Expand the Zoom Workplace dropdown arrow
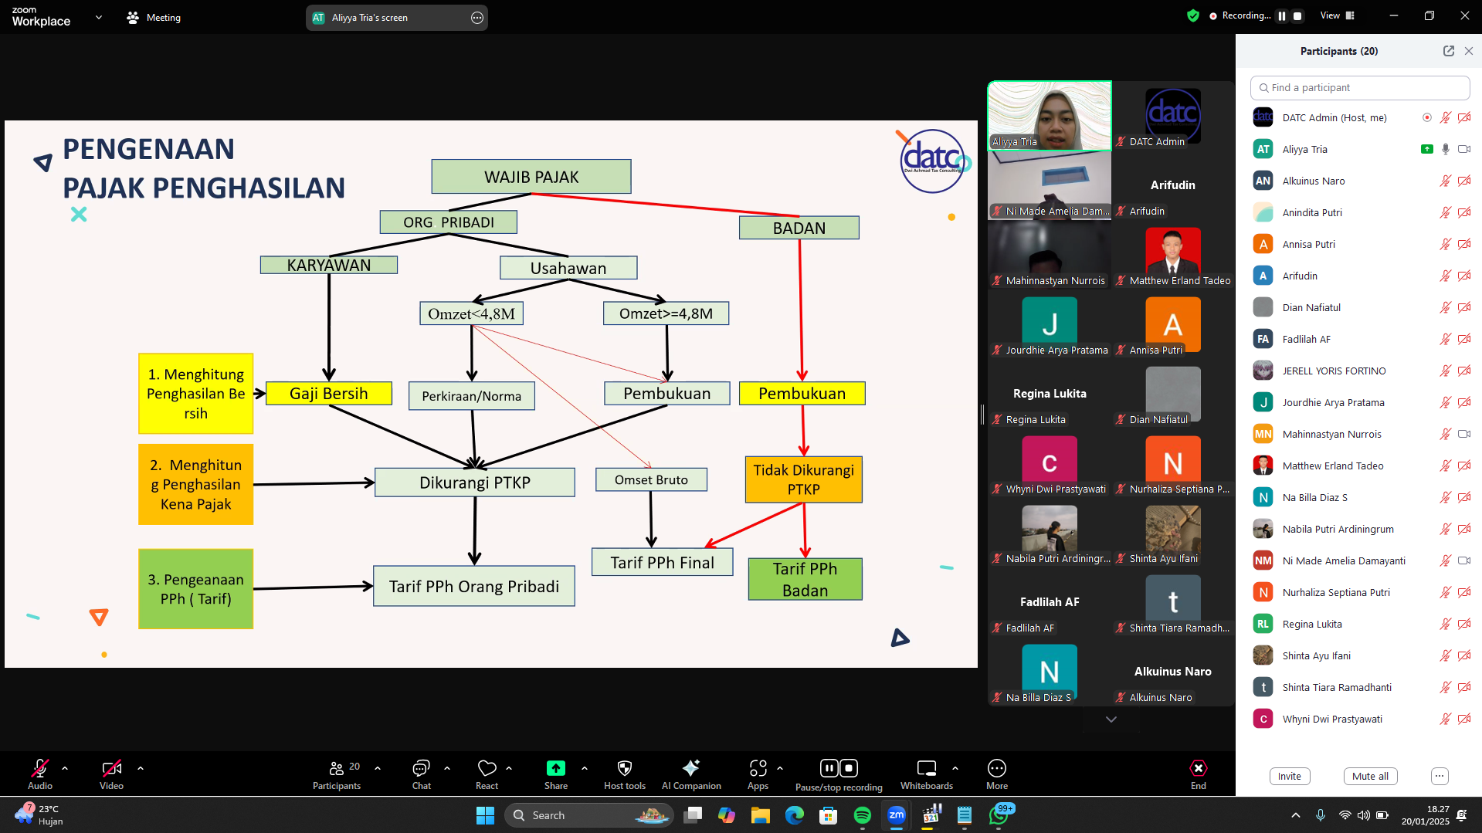 [x=98, y=17]
